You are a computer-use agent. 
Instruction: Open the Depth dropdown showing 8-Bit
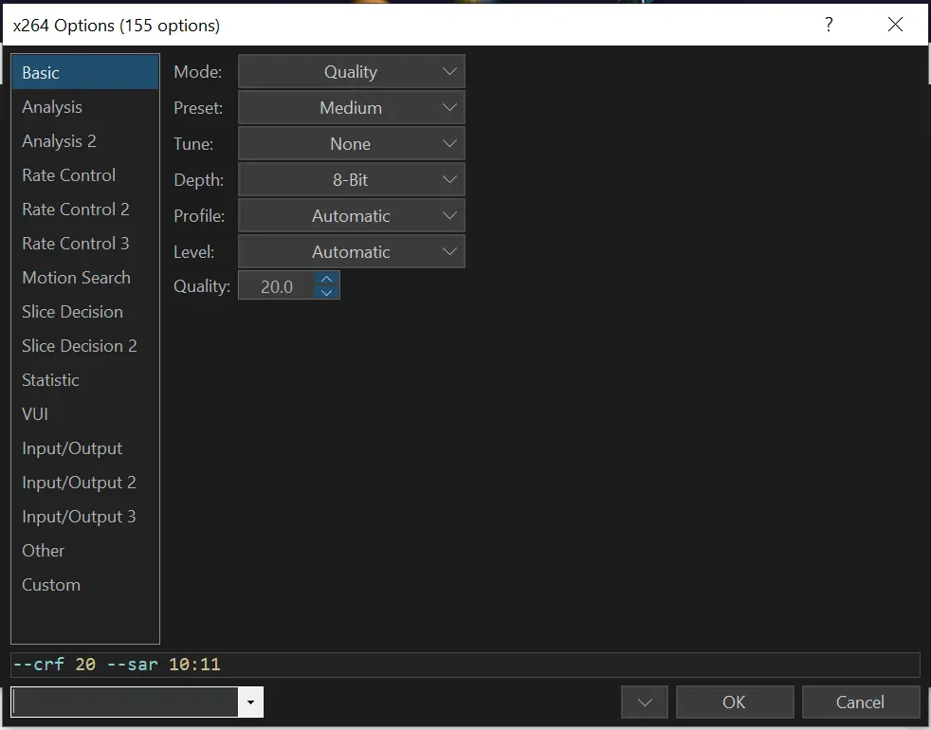[352, 179]
